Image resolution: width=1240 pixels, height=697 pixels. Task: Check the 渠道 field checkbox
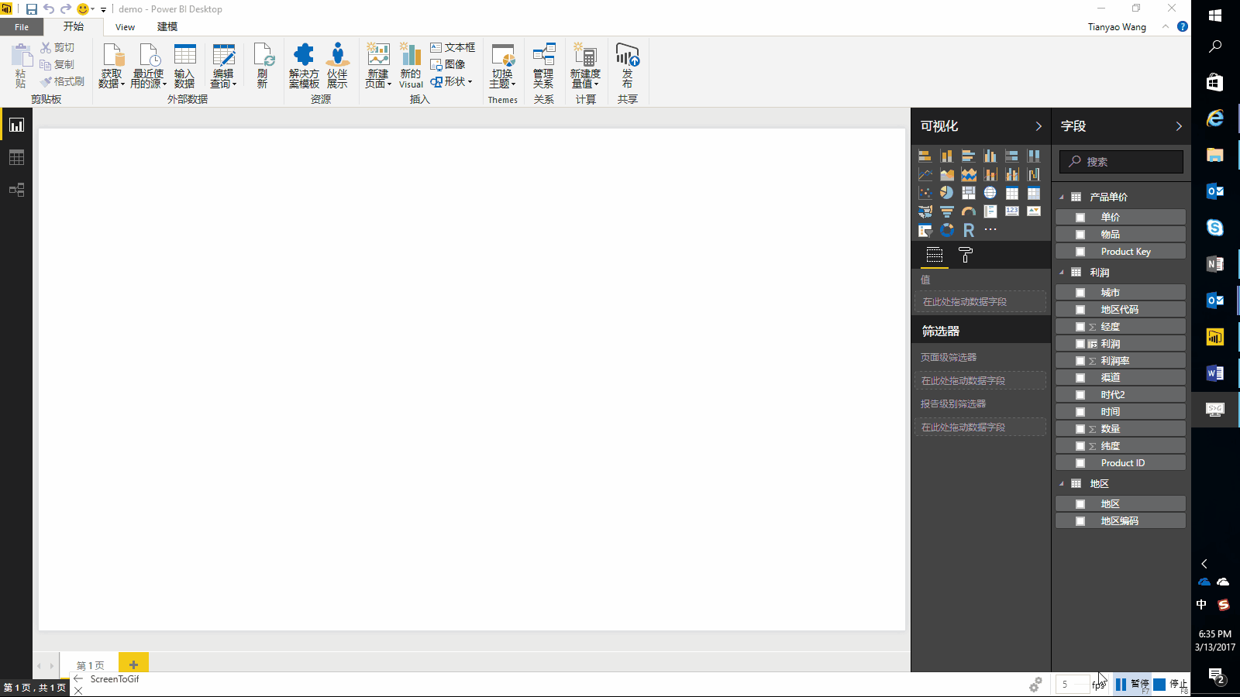(x=1080, y=378)
